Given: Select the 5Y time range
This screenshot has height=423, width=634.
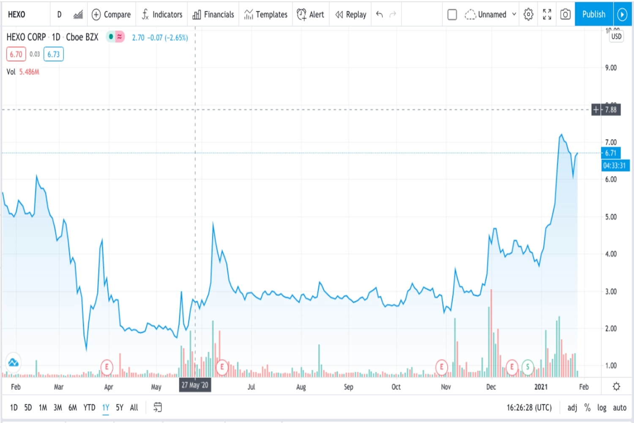Looking at the screenshot, I should click(x=120, y=407).
